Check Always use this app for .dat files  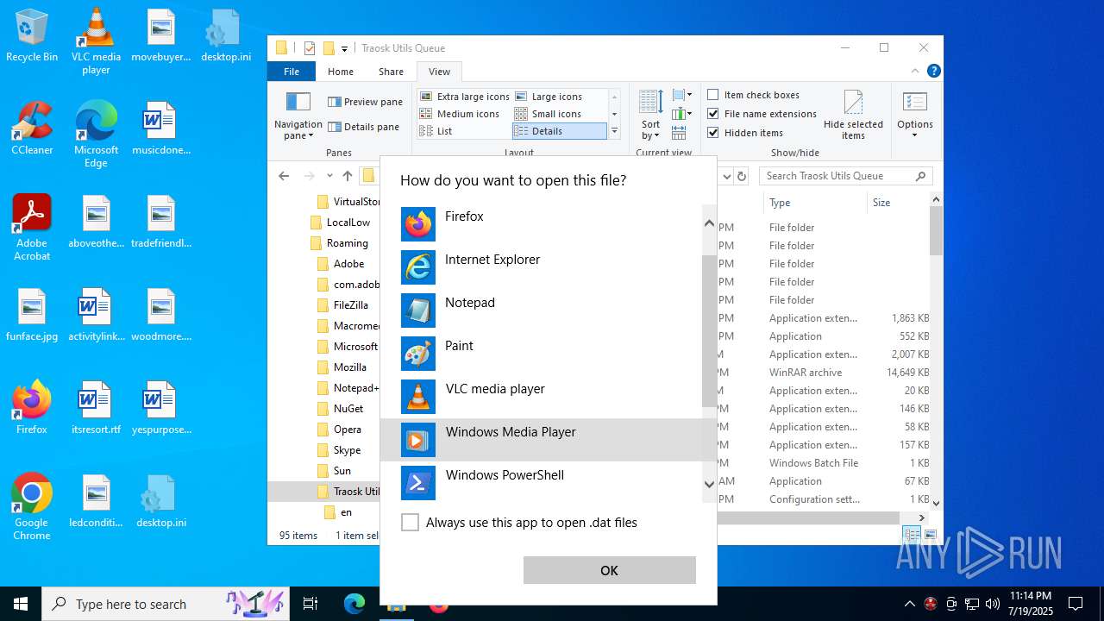411,523
